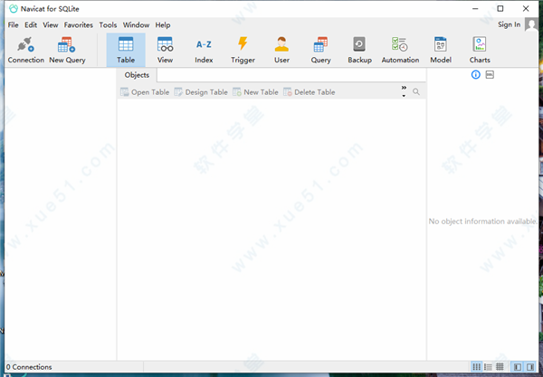Toggle the right information pane visibility
Viewport: 543px width, 377px height.
click(x=530, y=367)
